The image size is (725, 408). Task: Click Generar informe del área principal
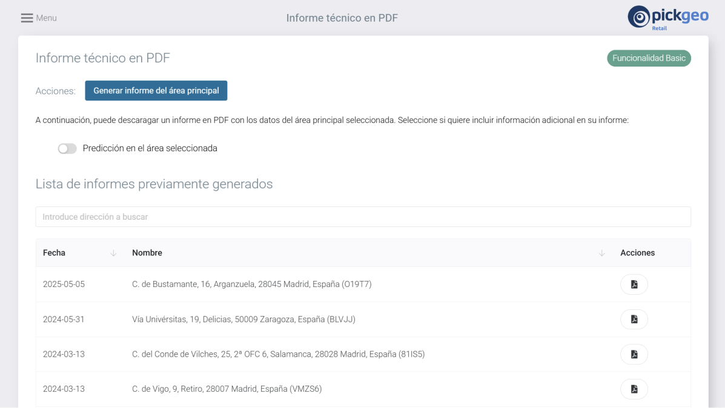[x=156, y=91]
